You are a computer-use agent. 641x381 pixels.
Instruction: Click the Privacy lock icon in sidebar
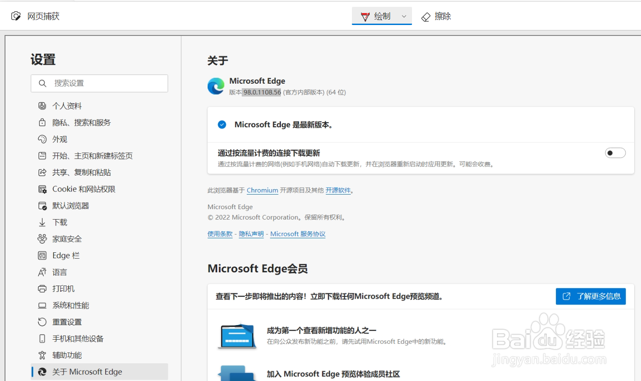click(x=42, y=123)
